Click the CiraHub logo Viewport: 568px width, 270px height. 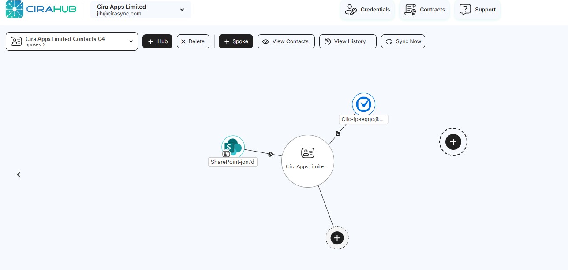(41, 9)
